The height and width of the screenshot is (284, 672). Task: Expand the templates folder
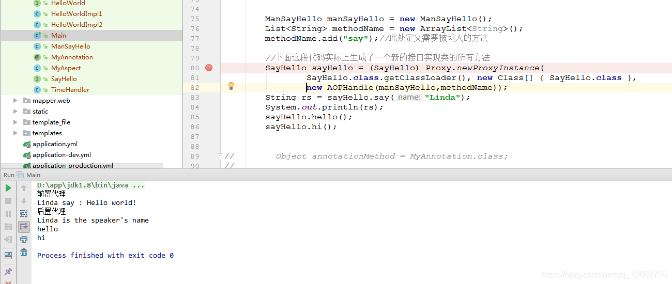click(16, 133)
